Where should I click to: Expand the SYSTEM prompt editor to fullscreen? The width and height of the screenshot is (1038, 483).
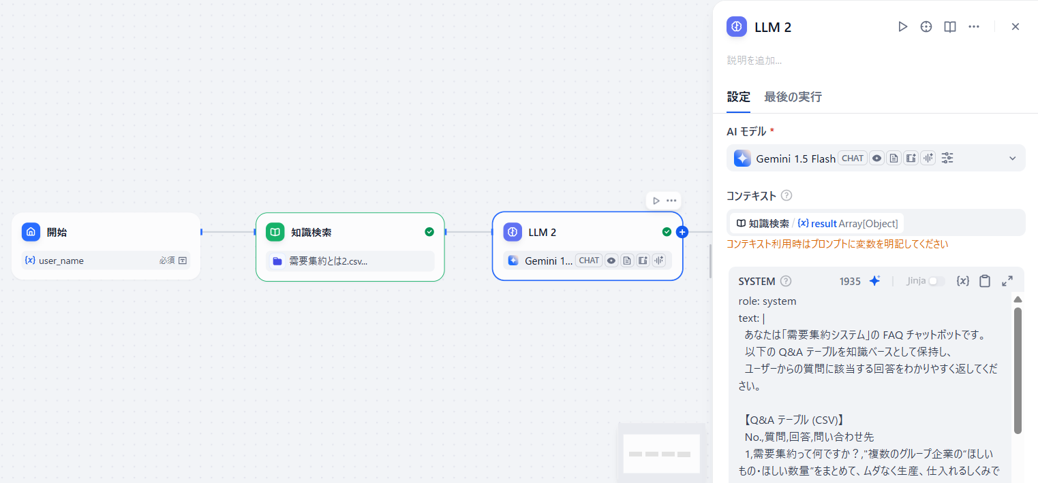pyautogui.click(x=1007, y=281)
